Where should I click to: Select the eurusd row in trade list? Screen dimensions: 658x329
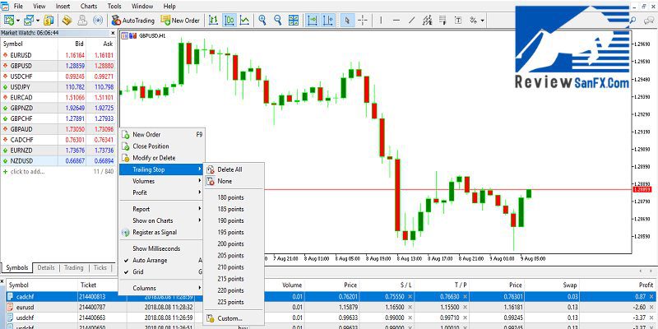[x=329, y=307]
